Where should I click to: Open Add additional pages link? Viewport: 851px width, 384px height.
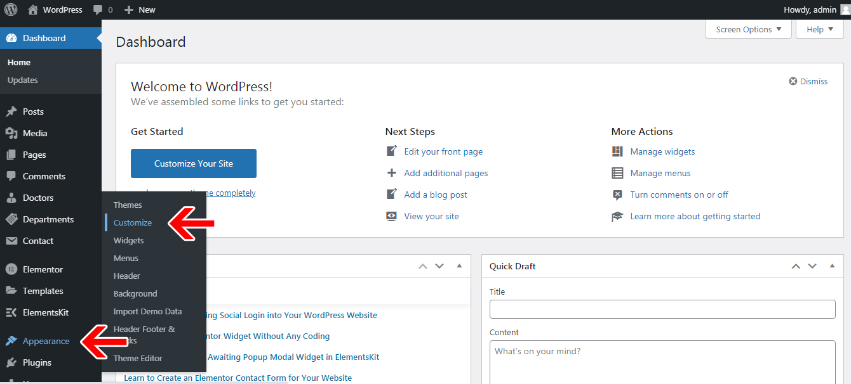(x=446, y=173)
